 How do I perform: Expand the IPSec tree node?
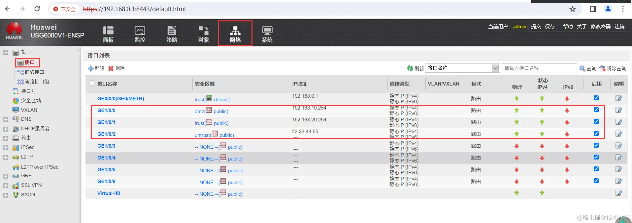pyautogui.click(x=6, y=148)
